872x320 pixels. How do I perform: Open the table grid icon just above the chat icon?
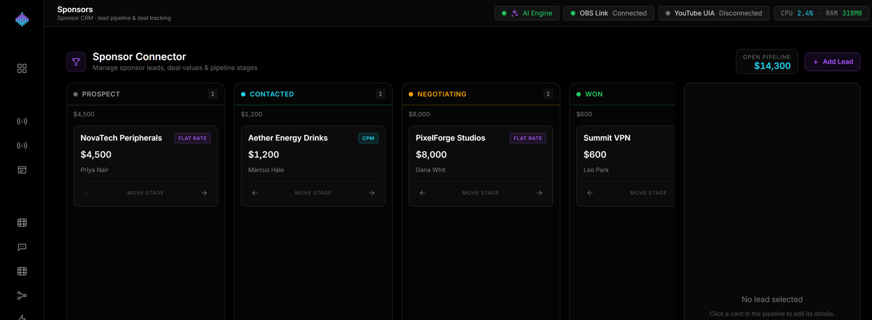click(x=22, y=222)
